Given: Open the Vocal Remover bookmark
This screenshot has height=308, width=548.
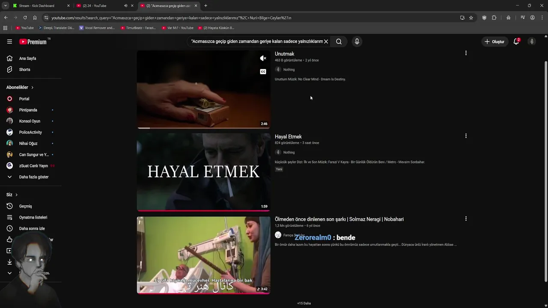Looking at the screenshot, I should 97,28.
